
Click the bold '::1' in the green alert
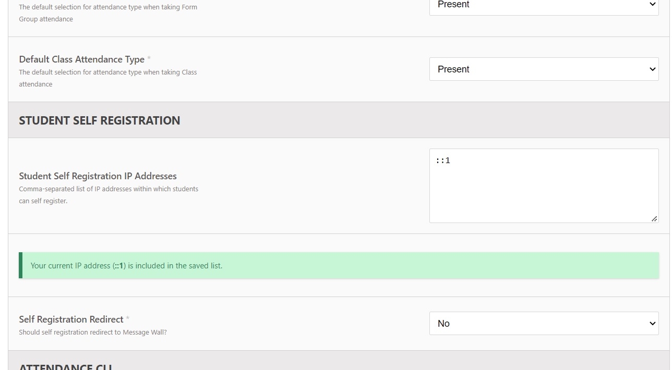119,266
